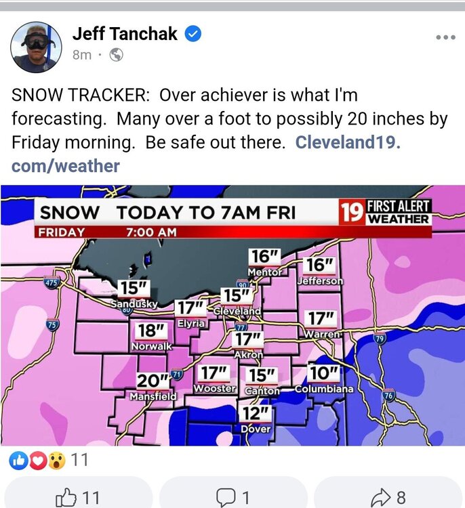Click the blue verified badge
The width and height of the screenshot is (465, 508).
click(193, 34)
